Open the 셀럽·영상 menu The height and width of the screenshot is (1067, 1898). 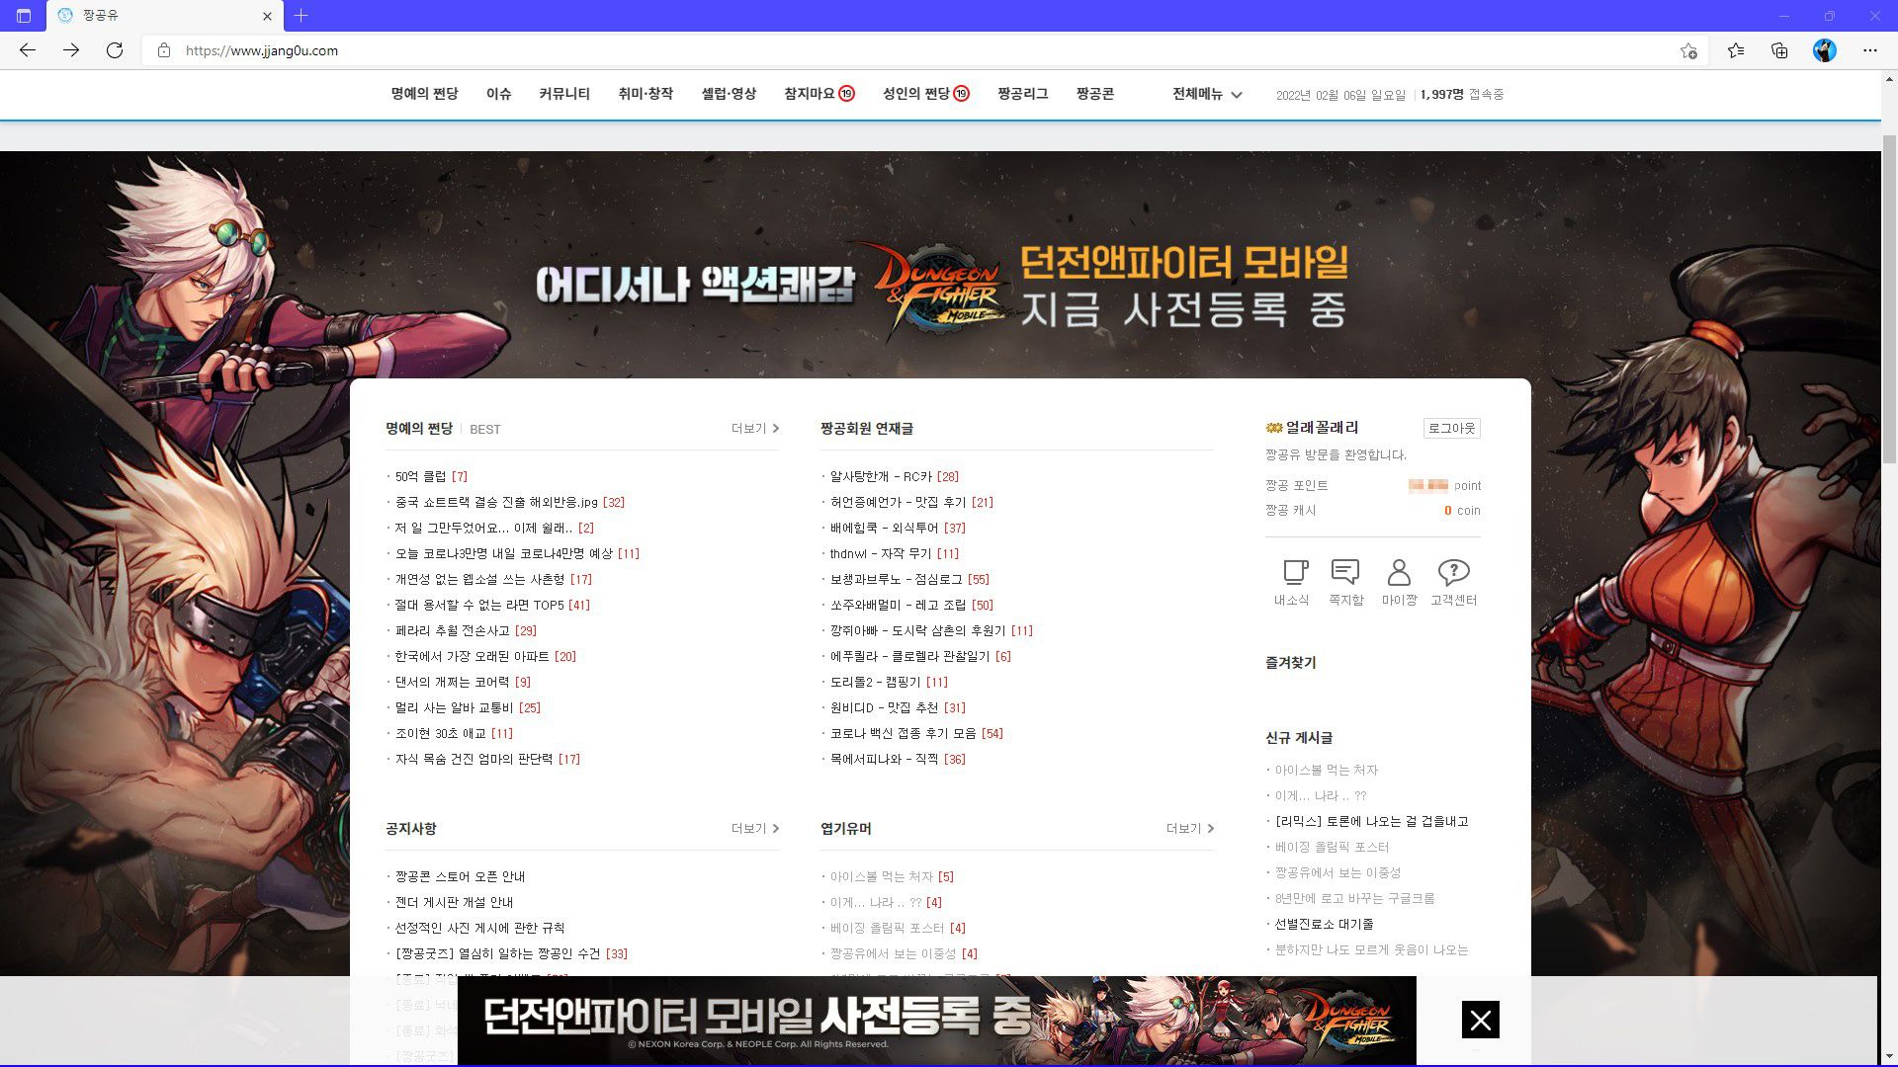[729, 94]
